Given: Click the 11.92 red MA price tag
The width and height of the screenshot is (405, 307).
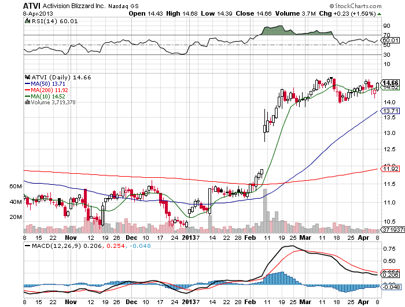Looking at the screenshot, I should [391, 169].
